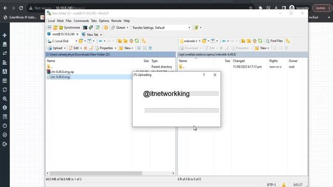Screen dimensions: 333x187
Task: Click the local Rename icon
Action: click(91, 48)
